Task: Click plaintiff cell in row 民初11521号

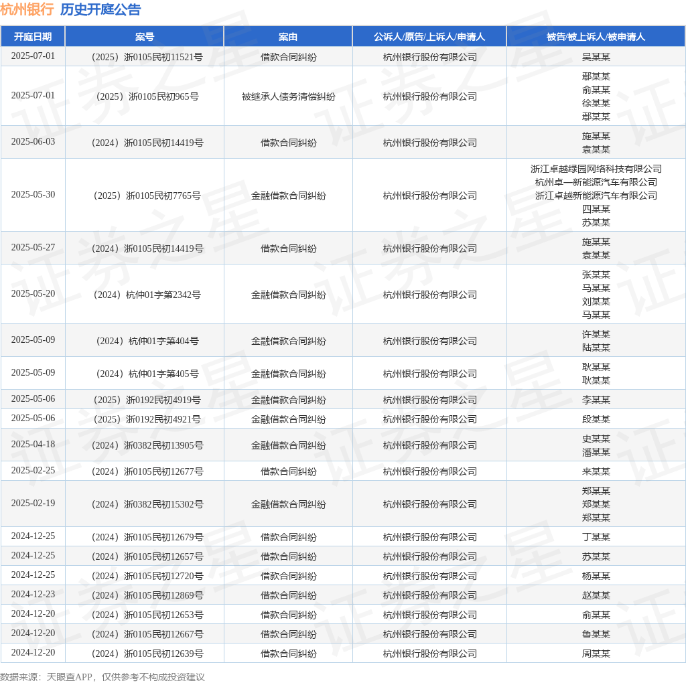Action: coord(429,57)
